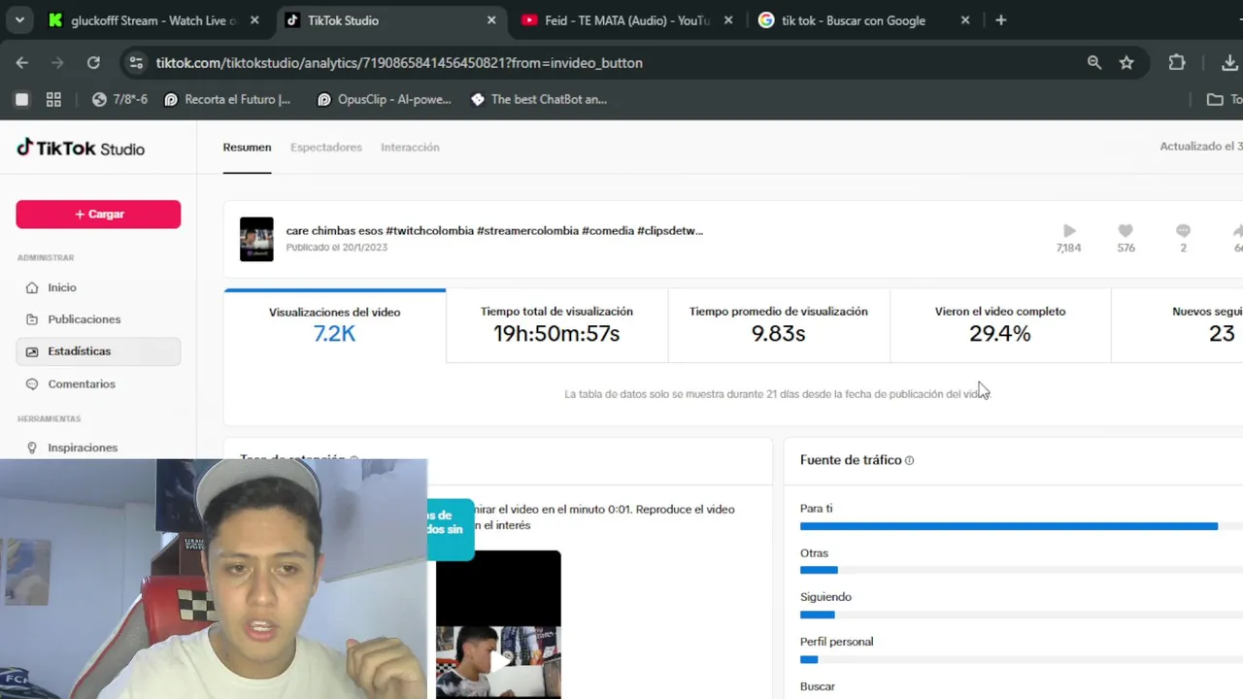Click the Perfil personal traffic label
This screenshot has width=1243, height=699.
coord(836,642)
